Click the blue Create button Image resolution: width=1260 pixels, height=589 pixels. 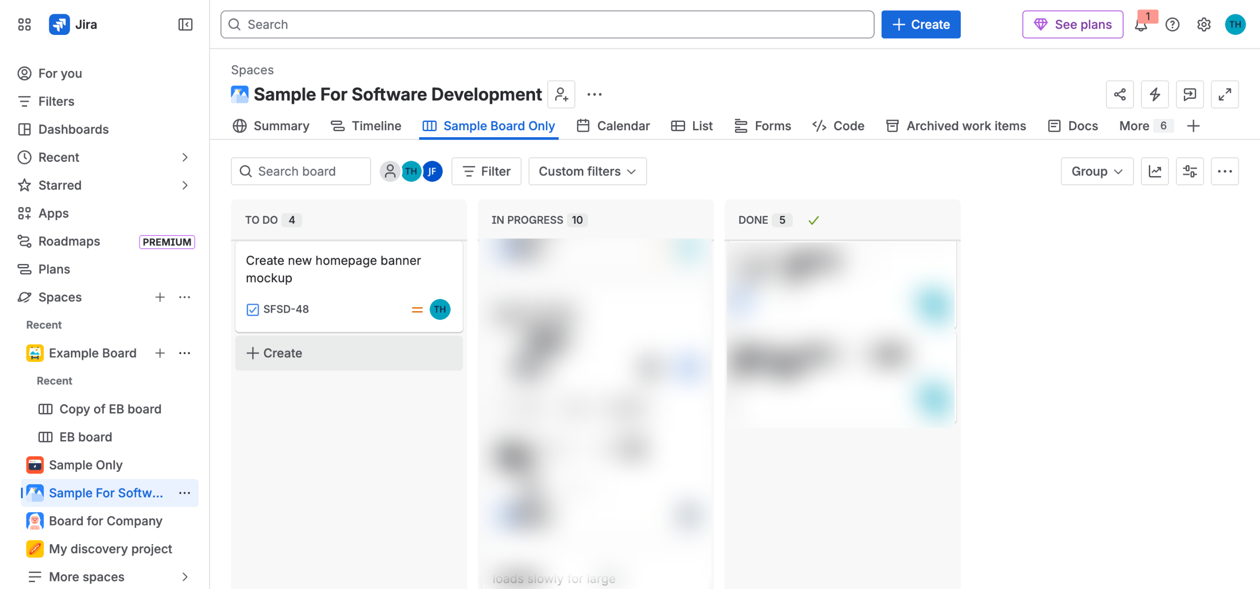(920, 25)
